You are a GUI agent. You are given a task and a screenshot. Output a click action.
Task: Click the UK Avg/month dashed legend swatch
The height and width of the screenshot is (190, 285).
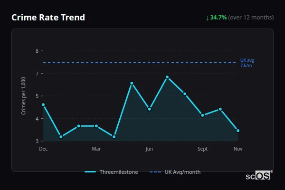[155, 172]
